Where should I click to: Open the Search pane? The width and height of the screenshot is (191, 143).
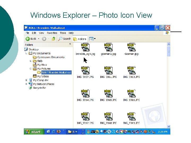click(64, 39)
